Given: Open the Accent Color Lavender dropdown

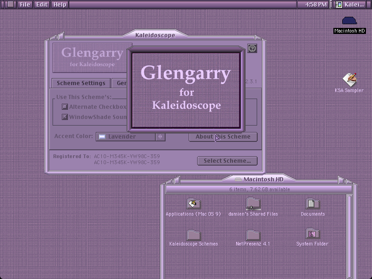Looking at the screenshot, I should pyautogui.click(x=131, y=137).
